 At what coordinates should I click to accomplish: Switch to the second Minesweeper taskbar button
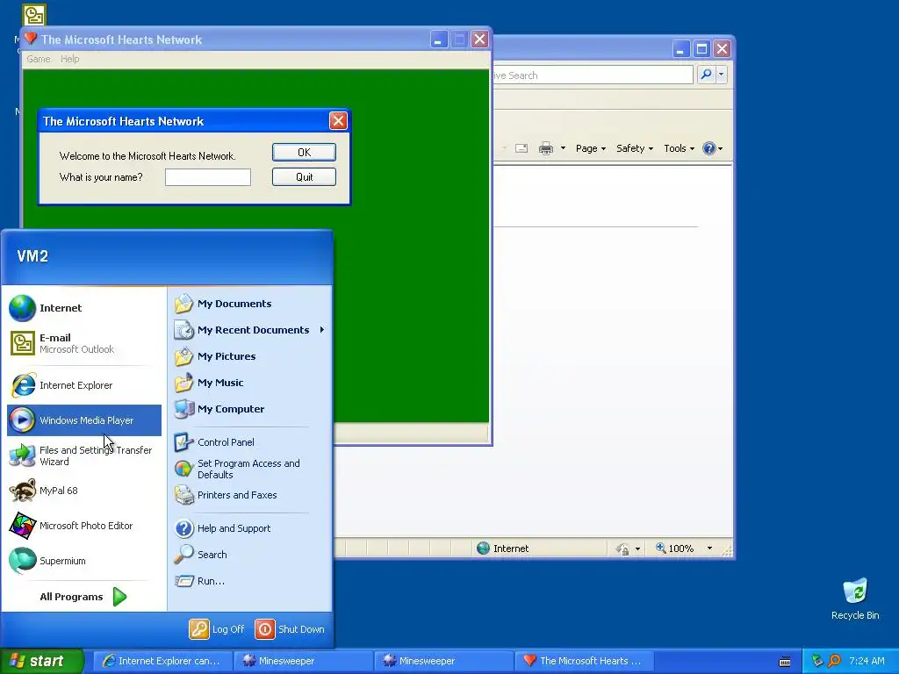click(x=443, y=661)
